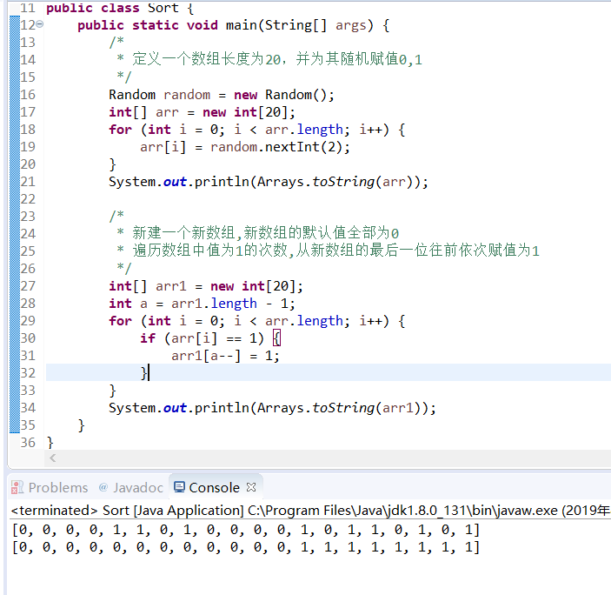Click line number 36 in the gutter
The image size is (611, 595).
[x=28, y=443]
